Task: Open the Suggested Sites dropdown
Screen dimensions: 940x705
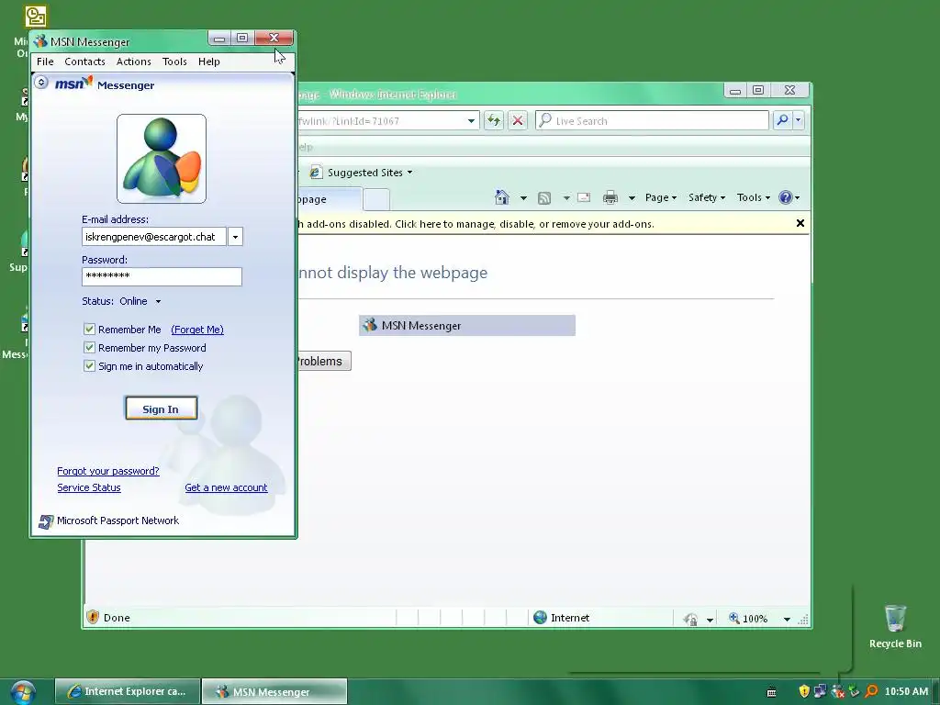Action: 410,173
